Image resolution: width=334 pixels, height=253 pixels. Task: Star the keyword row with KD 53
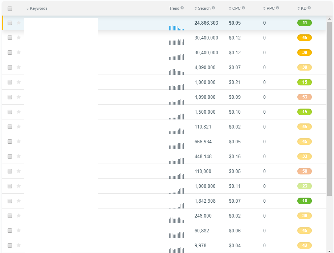19,97
